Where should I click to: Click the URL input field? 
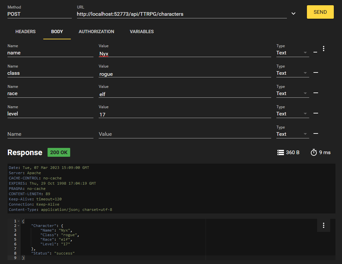pos(182,14)
